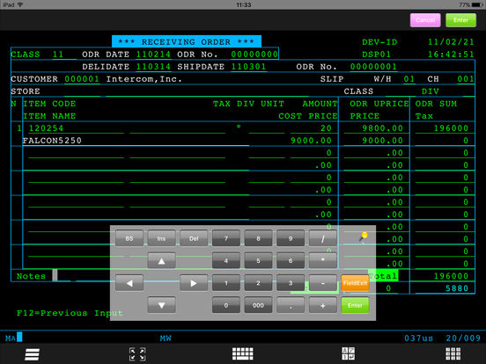Viewport: 486px width, 364px height.
Task: Open the function key panel icon
Action: coord(349,353)
